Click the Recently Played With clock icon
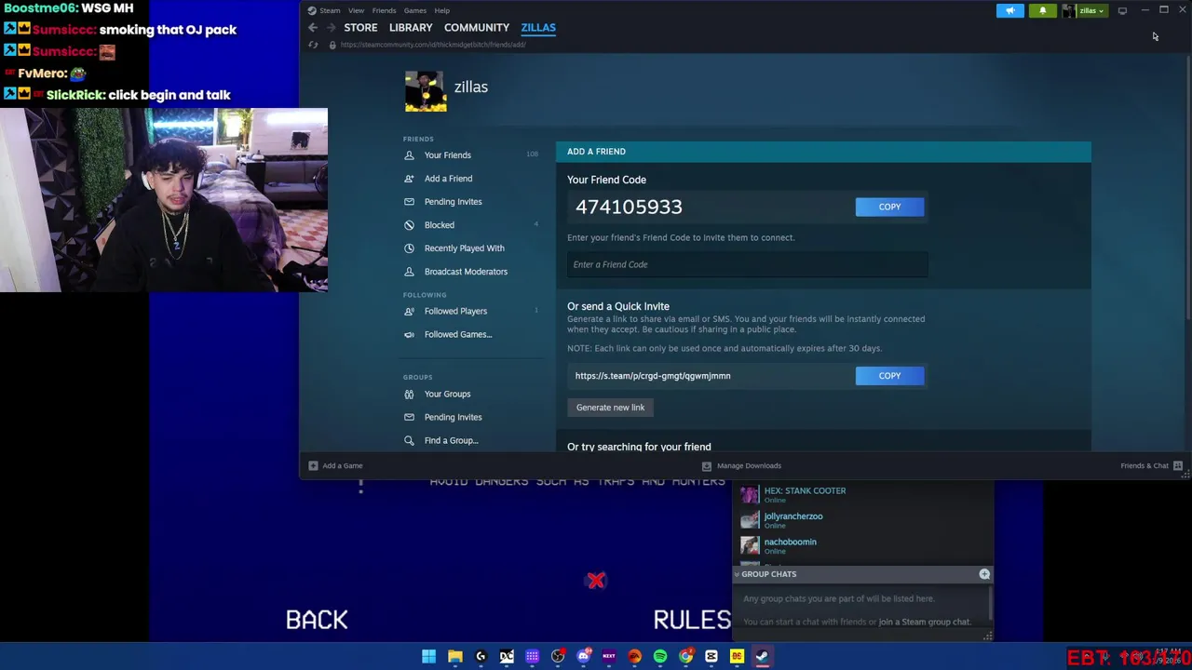The height and width of the screenshot is (670, 1192). pos(409,248)
